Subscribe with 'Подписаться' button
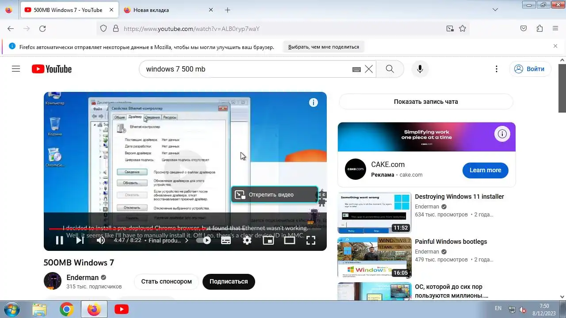Viewport: 566px width, 318px height. 229,281
